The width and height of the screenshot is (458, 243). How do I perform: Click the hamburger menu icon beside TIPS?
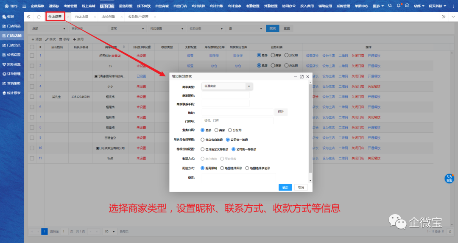pyautogui.click(x=24, y=6)
